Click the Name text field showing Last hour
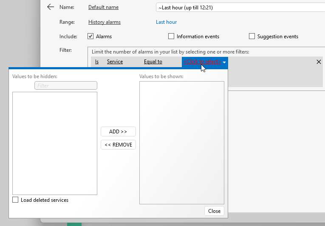 click(238, 8)
